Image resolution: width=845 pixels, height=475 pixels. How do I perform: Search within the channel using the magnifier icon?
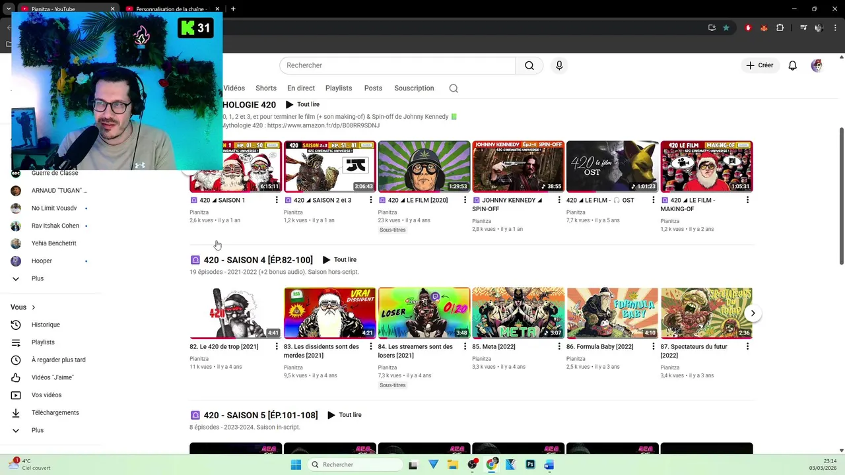point(454,88)
